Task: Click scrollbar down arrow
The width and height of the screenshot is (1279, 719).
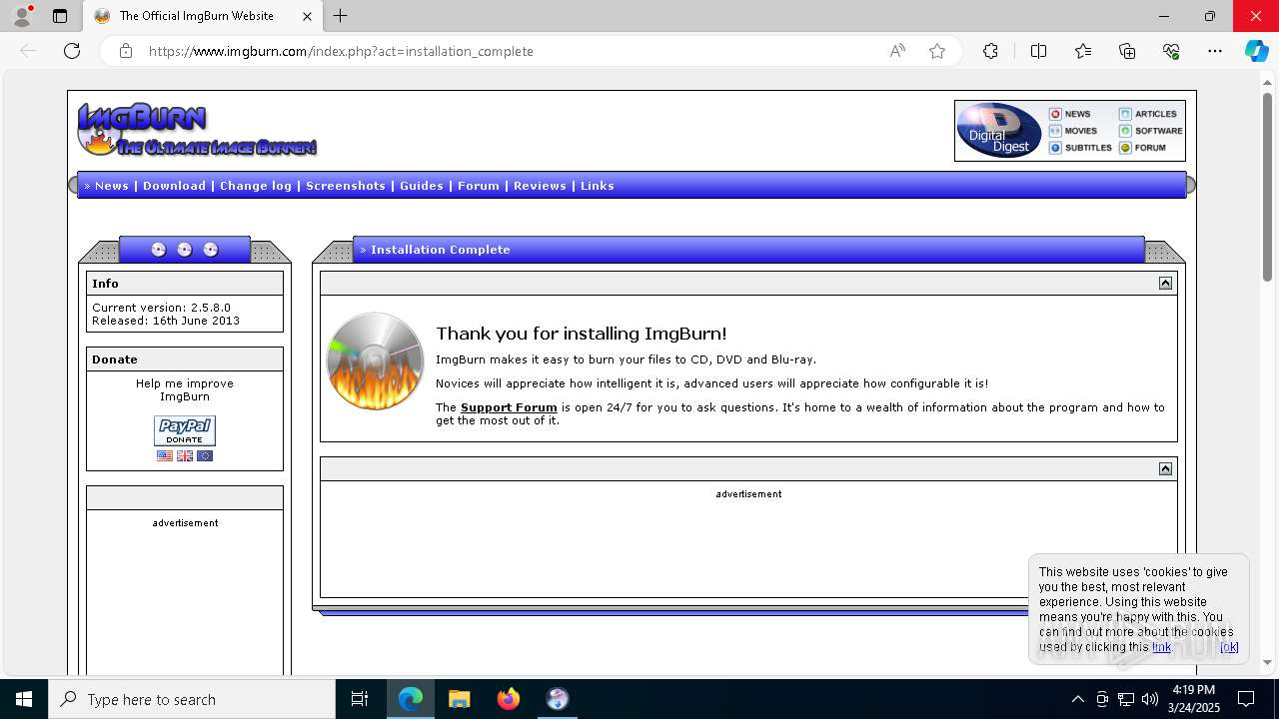Action: point(1268,662)
